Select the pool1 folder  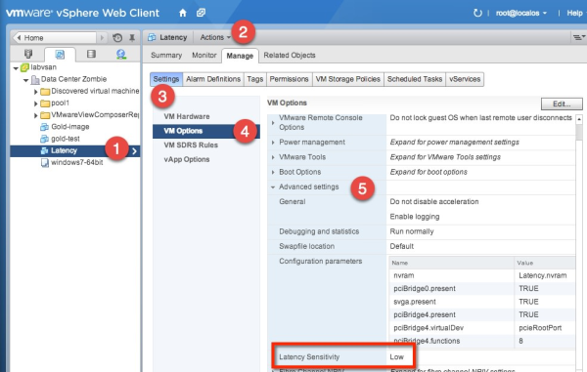[60, 103]
